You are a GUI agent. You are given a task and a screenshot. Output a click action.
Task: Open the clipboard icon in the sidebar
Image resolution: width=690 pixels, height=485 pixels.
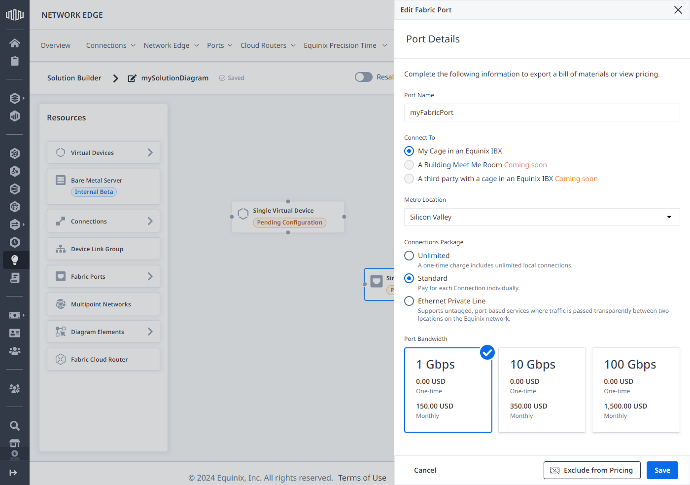coord(15,61)
